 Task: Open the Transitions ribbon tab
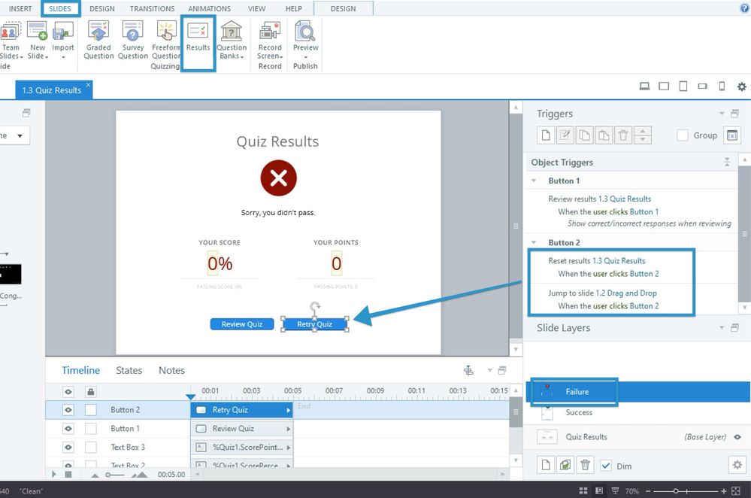pos(152,9)
